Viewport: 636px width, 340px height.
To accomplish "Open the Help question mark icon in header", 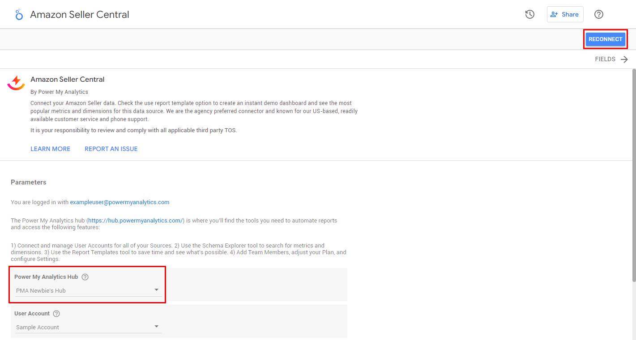I will point(599,14).
